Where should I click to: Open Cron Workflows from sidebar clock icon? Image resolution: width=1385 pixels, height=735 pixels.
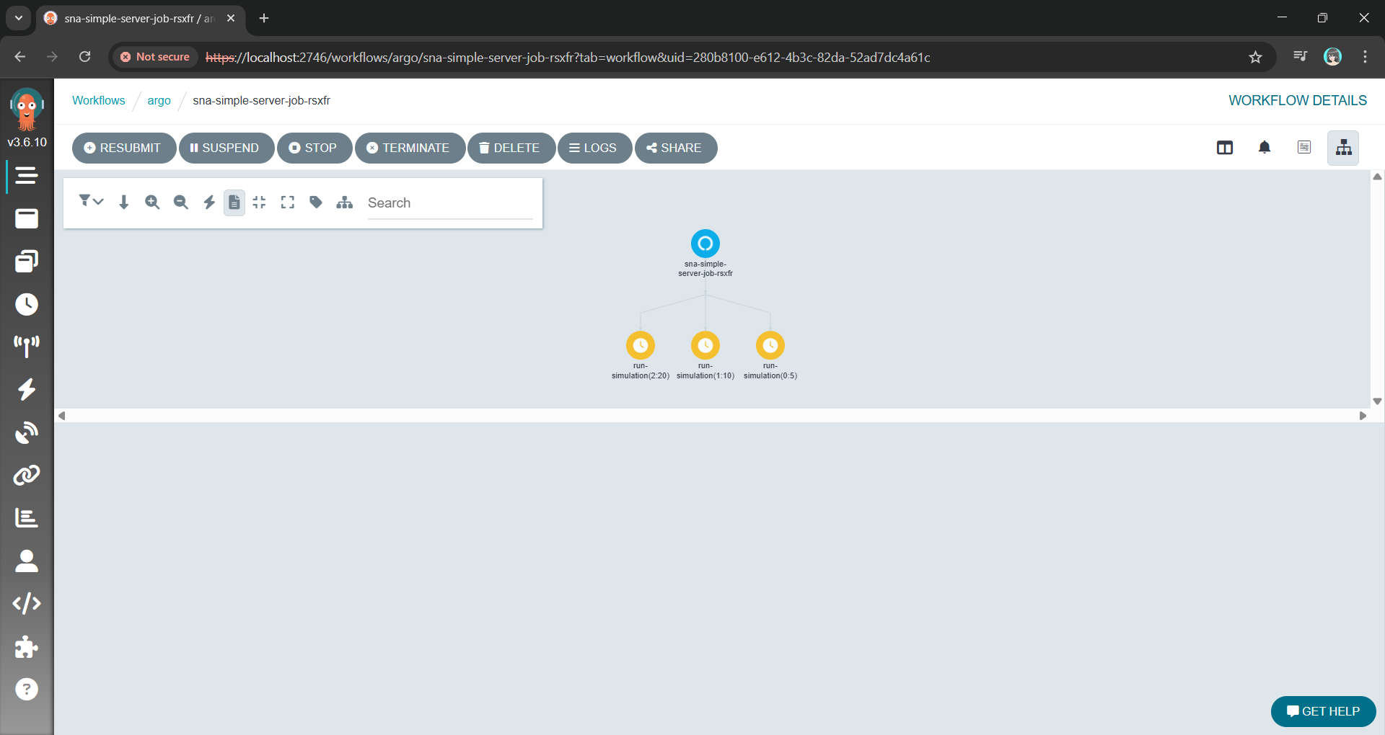[x=27, y=304]
